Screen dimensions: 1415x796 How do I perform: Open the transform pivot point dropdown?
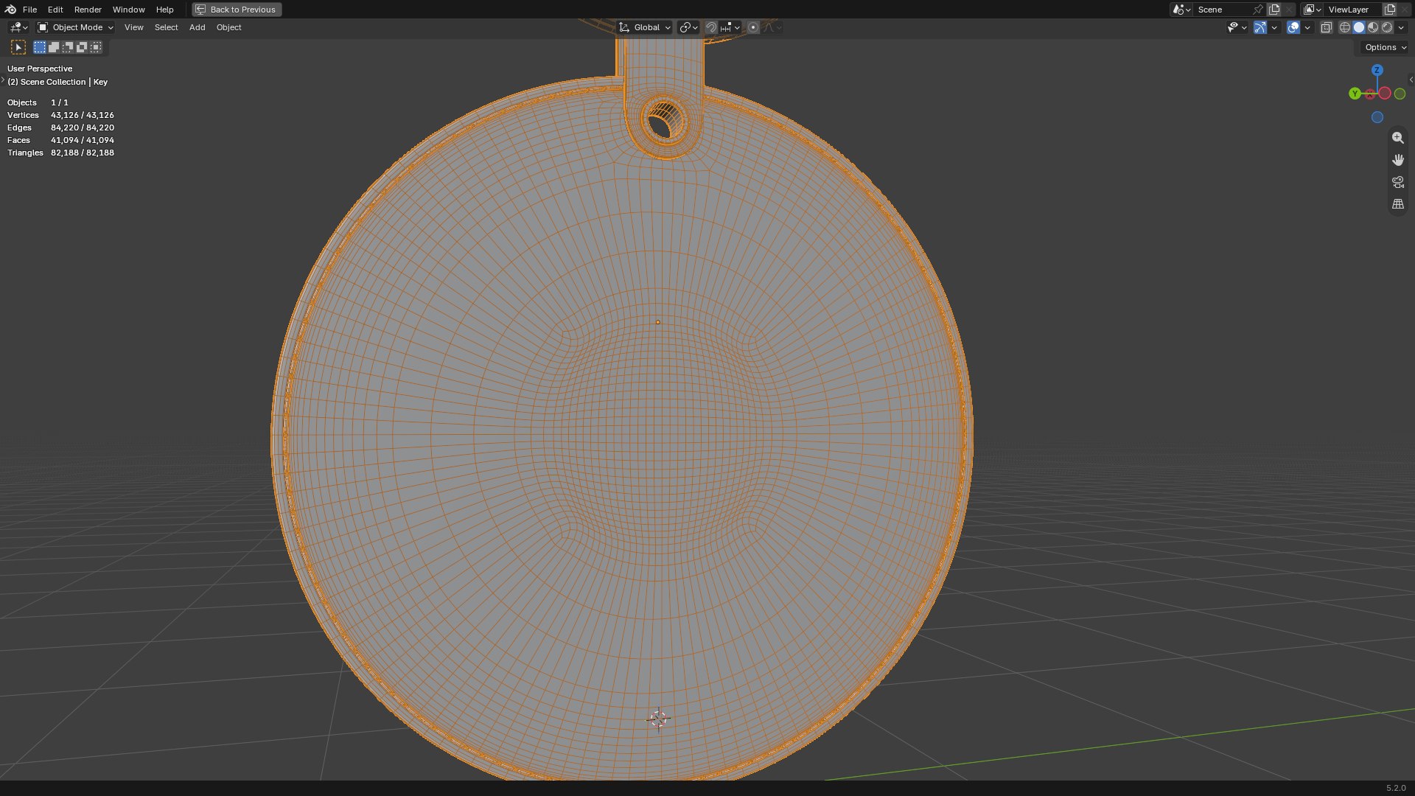point(688,27)
